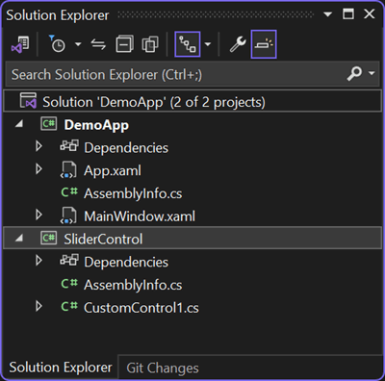Expand MainWindow.xaml node
This screenshot has width=385, height=381.
click(x=38, y=215)
